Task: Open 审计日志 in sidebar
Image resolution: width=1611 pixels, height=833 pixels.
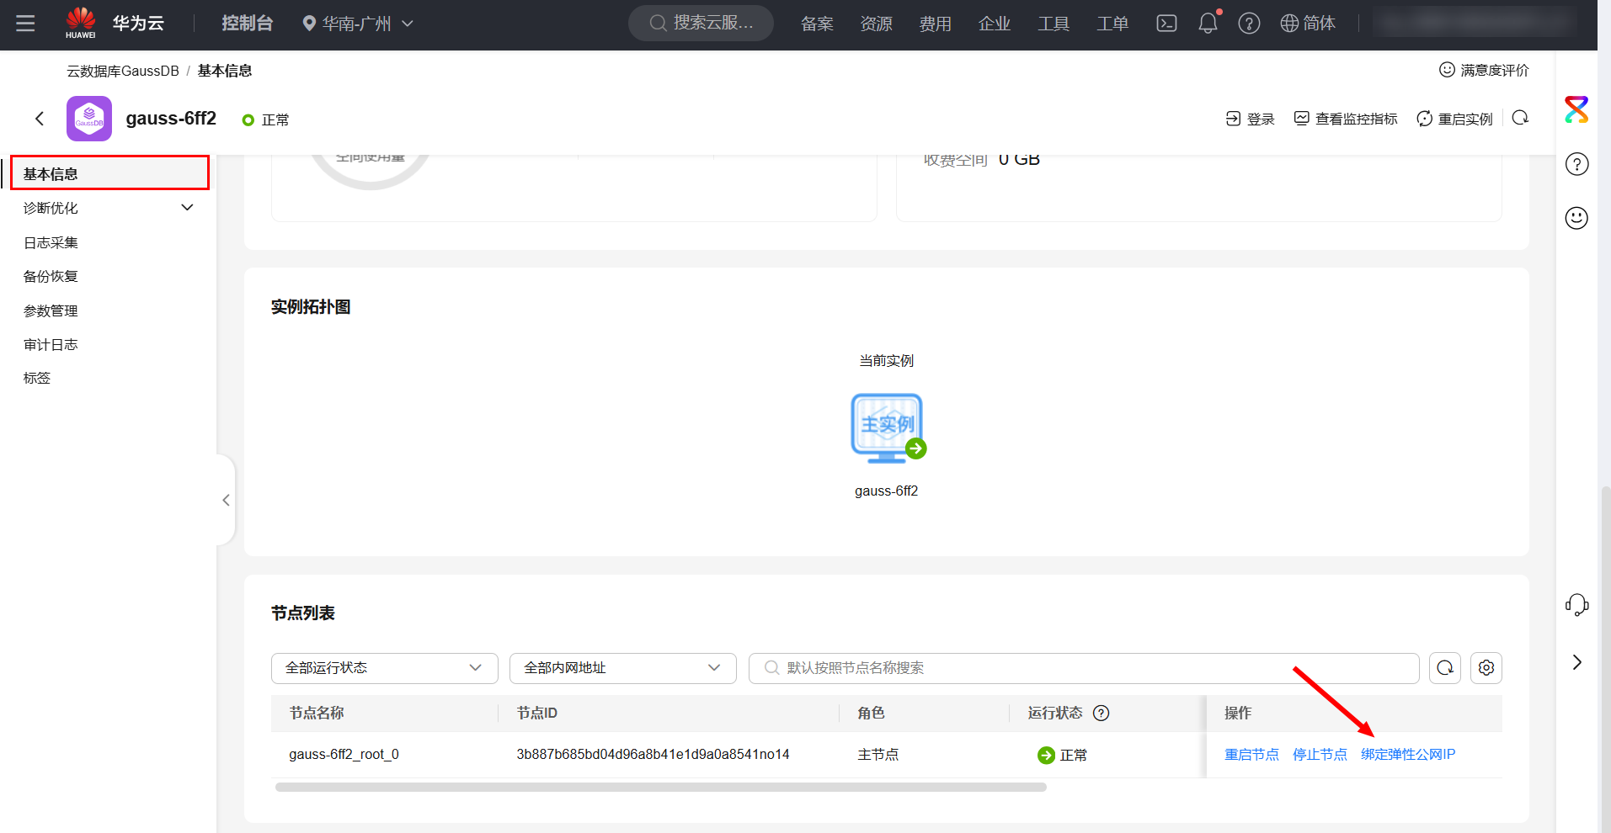Action: coord(51,344)
